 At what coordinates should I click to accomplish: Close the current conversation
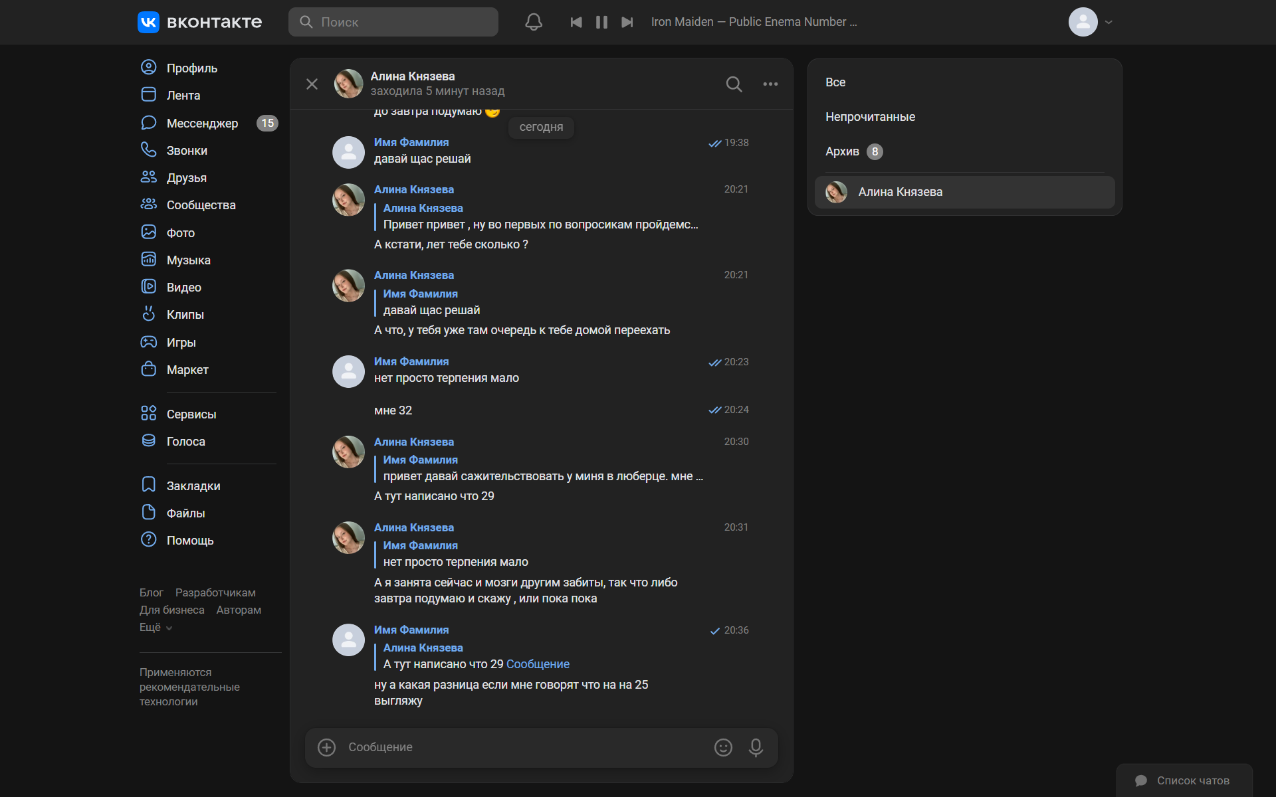(312, 84)
